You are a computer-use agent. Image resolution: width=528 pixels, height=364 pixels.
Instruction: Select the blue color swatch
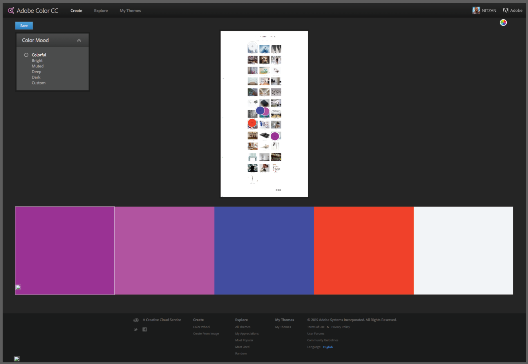(264, 250)
